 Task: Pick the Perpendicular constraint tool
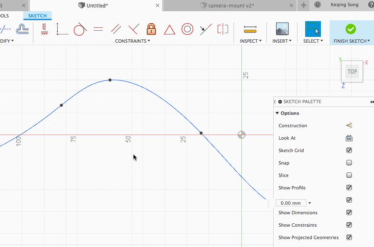[x=134, y=29]
